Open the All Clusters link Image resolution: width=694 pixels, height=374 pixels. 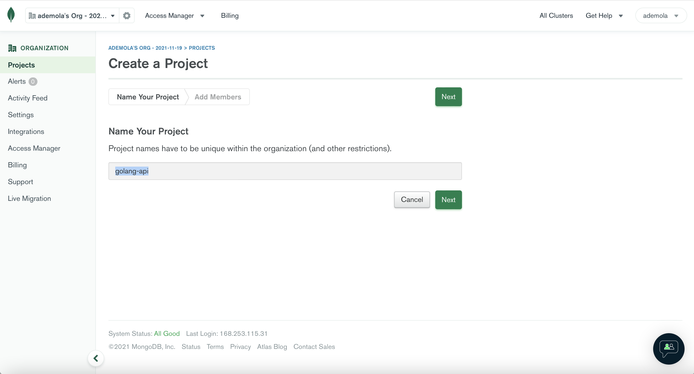click(556, 16)
